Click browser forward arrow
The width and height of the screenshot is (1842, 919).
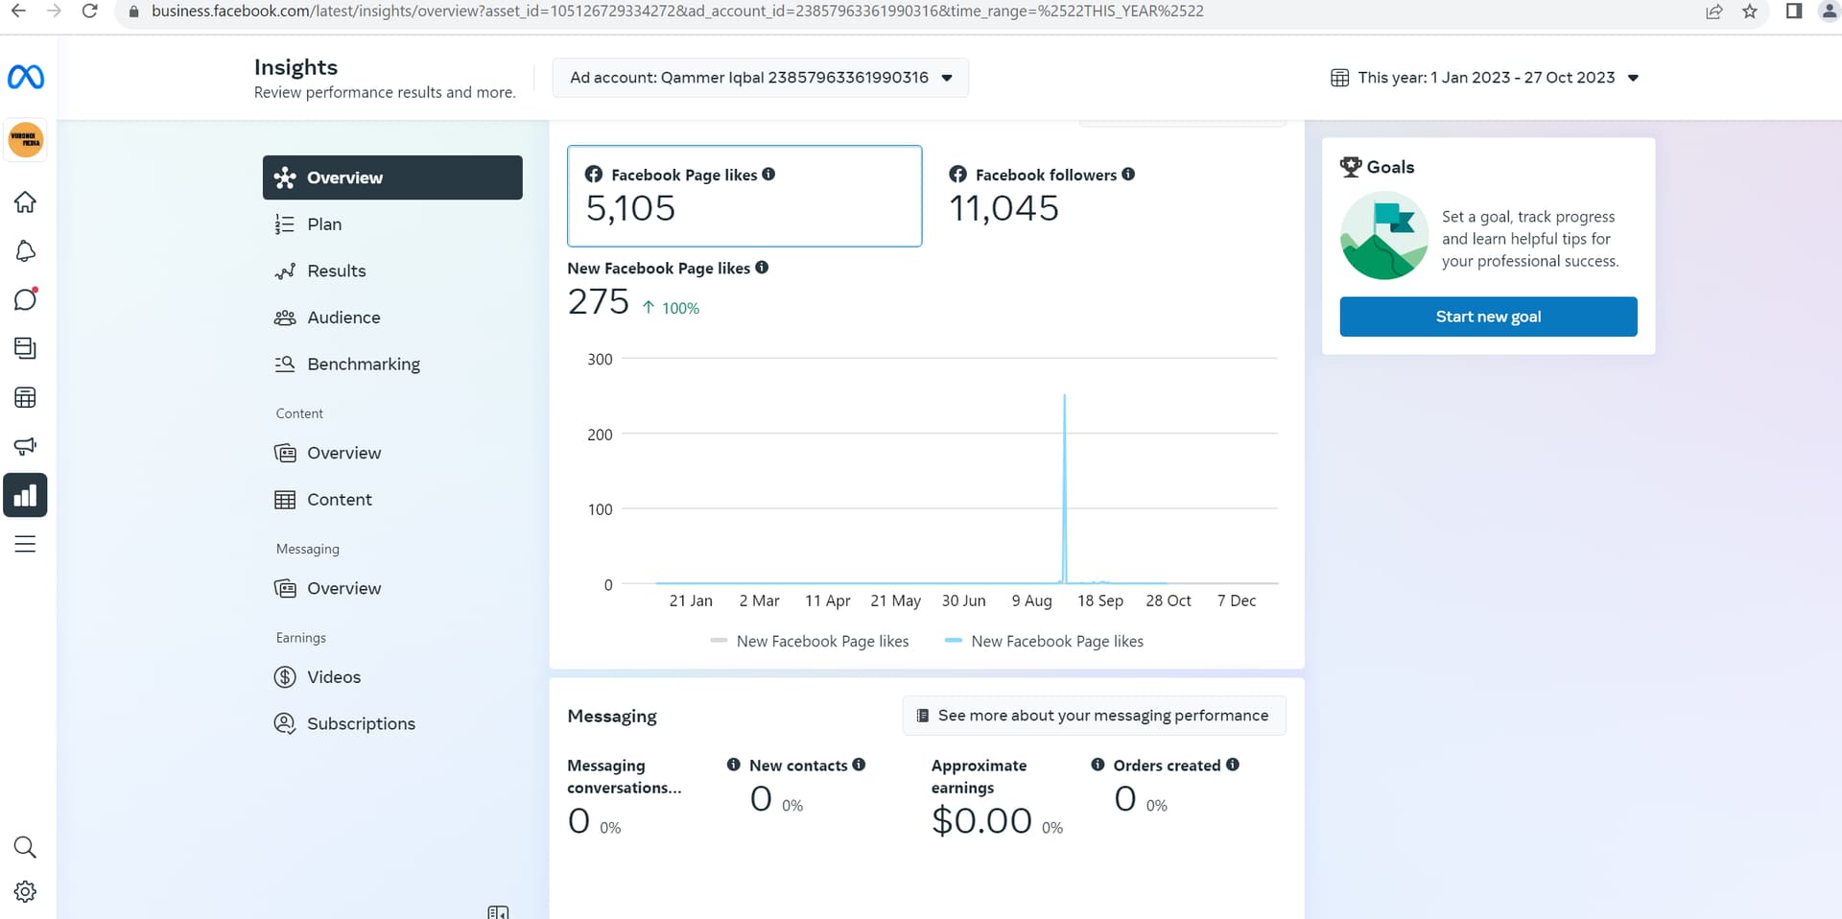[x=54, y=11]
